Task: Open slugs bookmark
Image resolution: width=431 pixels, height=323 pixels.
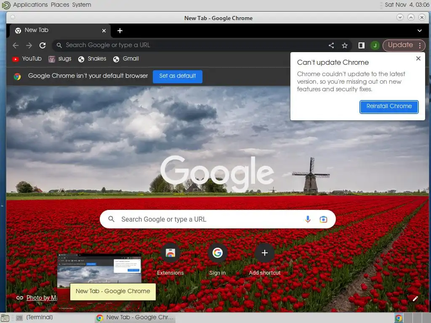Action: pos(60,59)
